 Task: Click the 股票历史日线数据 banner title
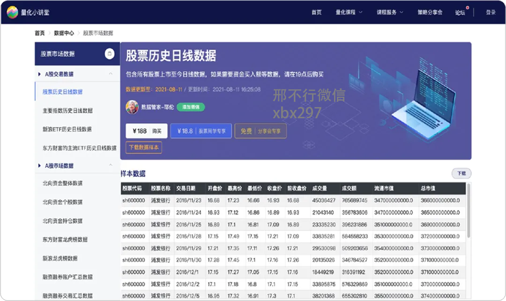tap(171, 56)
